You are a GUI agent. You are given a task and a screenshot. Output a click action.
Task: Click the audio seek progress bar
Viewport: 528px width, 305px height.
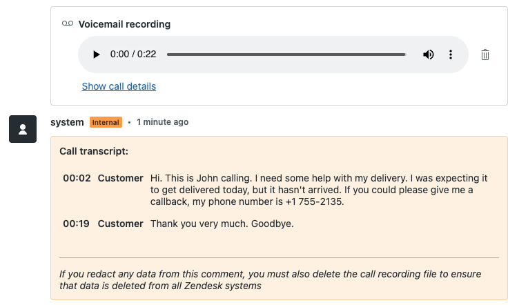286,55
